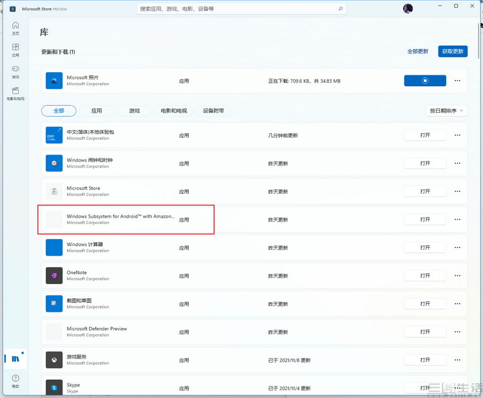This screenshot has width=483, height=398.
Task: Click the 几分钟前更新 status text
Action: click(x=283, y=135)
